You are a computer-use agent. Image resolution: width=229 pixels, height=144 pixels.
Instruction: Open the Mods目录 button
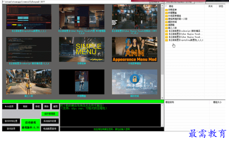(9, 107)
